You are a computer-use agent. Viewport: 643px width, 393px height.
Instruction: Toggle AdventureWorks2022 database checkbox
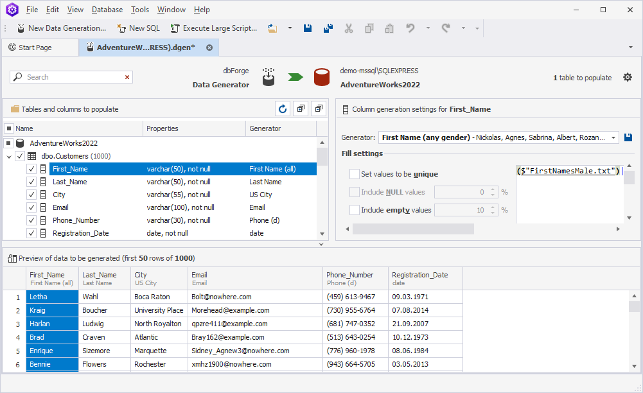point(8,143)
